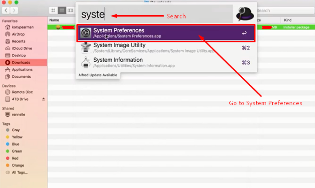The height and width of the screenshot is (188, 315).
Task: Click the Tags section header
Action: pyautogui.click(x=6, y=124)
